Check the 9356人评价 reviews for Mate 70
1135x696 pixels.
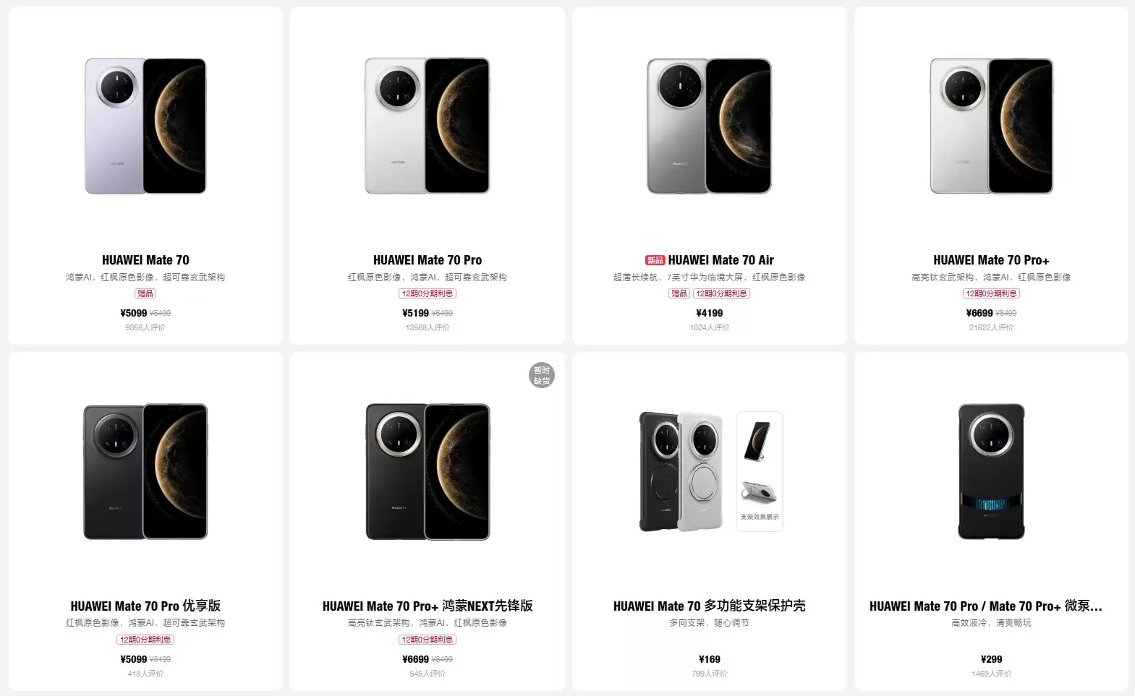tap(144, 327)
